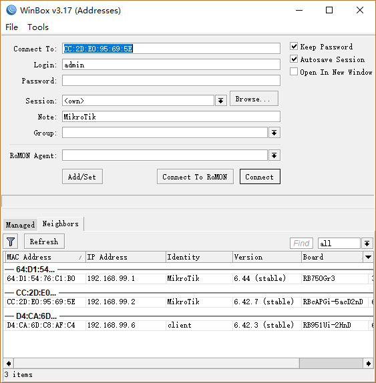The height and width of the screenshot is (383, 376).
Task: Expand the RoMON Agent dropdown
Action: point(274,155)
